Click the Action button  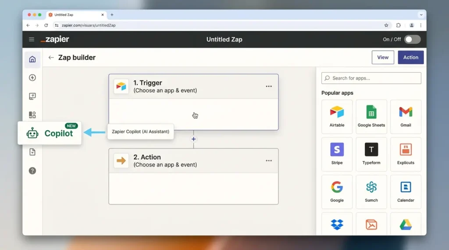click(410, 57)
